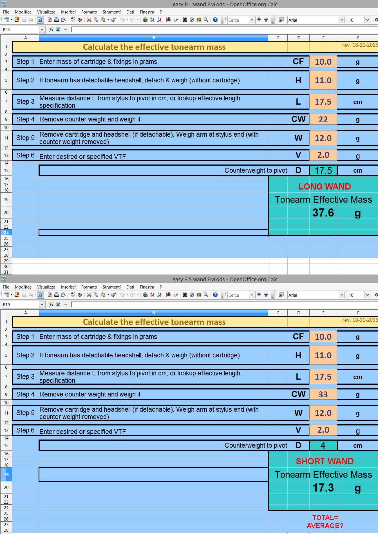Open Function Wizard in the L wand window

[51, 29]
